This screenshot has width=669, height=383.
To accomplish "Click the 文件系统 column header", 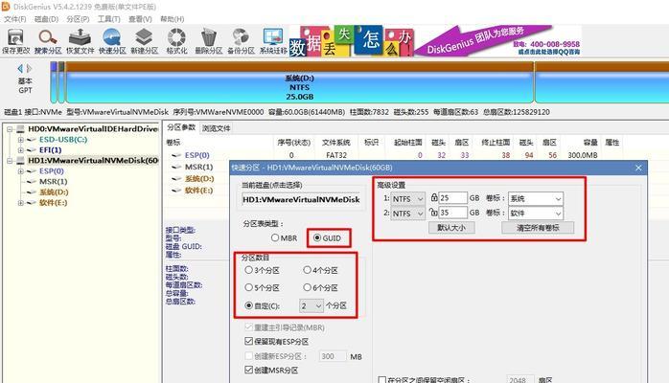I will click(335, 143).
